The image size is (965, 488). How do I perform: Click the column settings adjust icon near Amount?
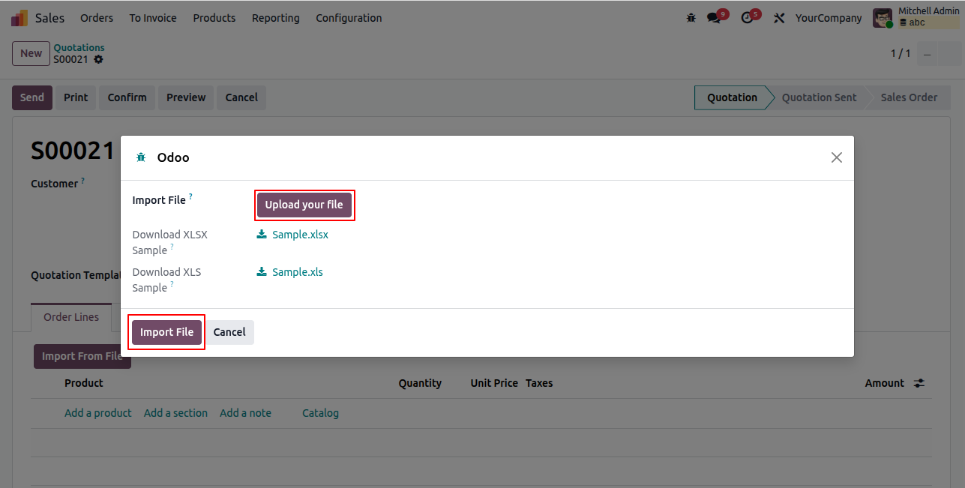tap(919, 383)
